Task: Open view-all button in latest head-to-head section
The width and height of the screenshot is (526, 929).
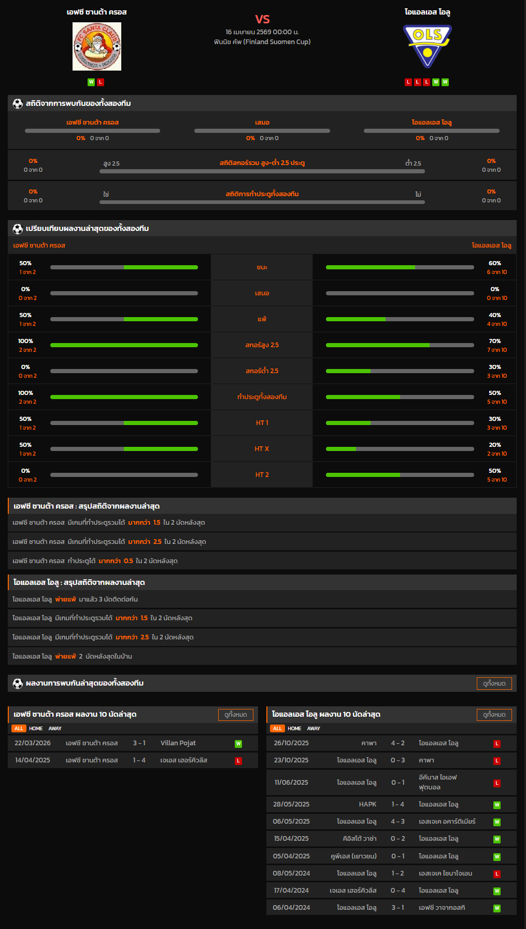Action: [x=494, y=684]
